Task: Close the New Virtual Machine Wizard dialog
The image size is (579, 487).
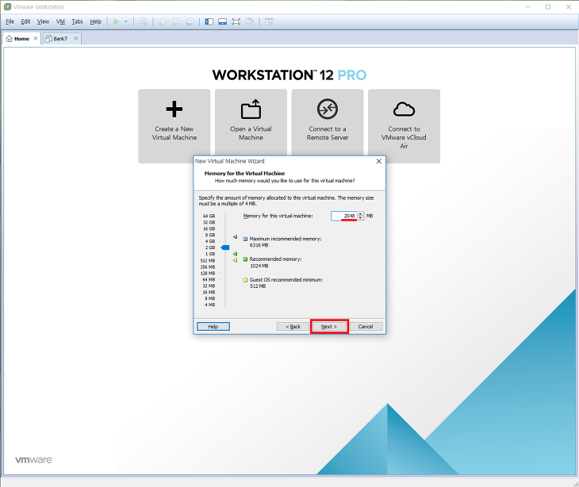Action: tap(379, 161)
